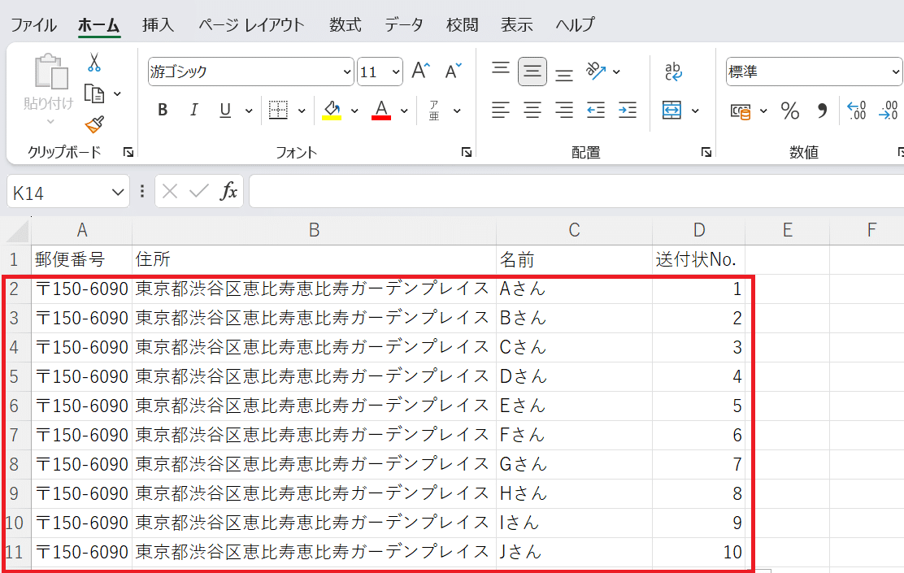Decrease decimal places
This screenshot has height=573, width=904.
pyautogui.click(x=889, y=110)
